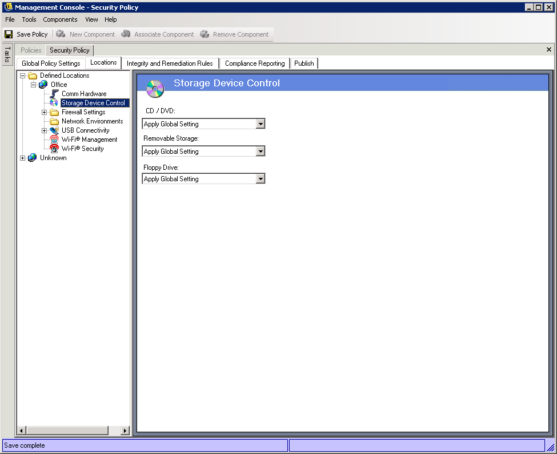Click the Comm Hardware tree icon
This screenshot has height=454, width=557.
click(54, 94)
